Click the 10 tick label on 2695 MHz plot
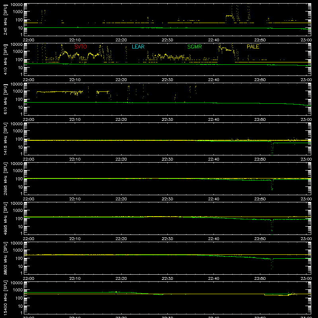The image size is (318, 318). [x=20, y=187]
